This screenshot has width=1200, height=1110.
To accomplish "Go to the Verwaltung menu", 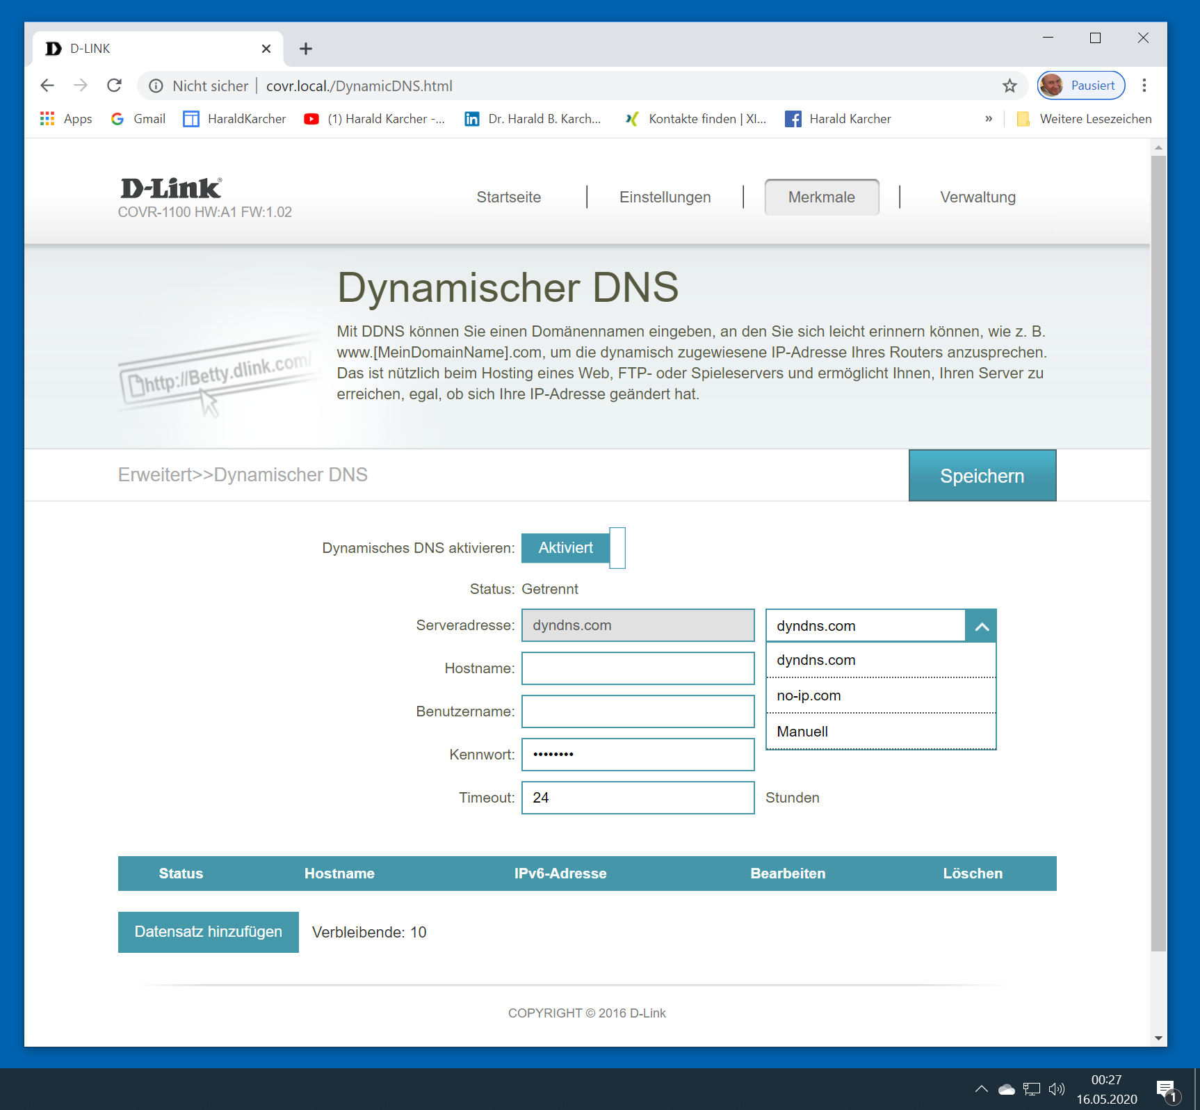I will [978, 198].
